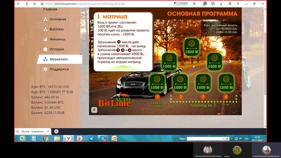
Task: Click the Курс BTC 1398687.77 RUB text
Action: pyautogui.click(x=52, y=92)
